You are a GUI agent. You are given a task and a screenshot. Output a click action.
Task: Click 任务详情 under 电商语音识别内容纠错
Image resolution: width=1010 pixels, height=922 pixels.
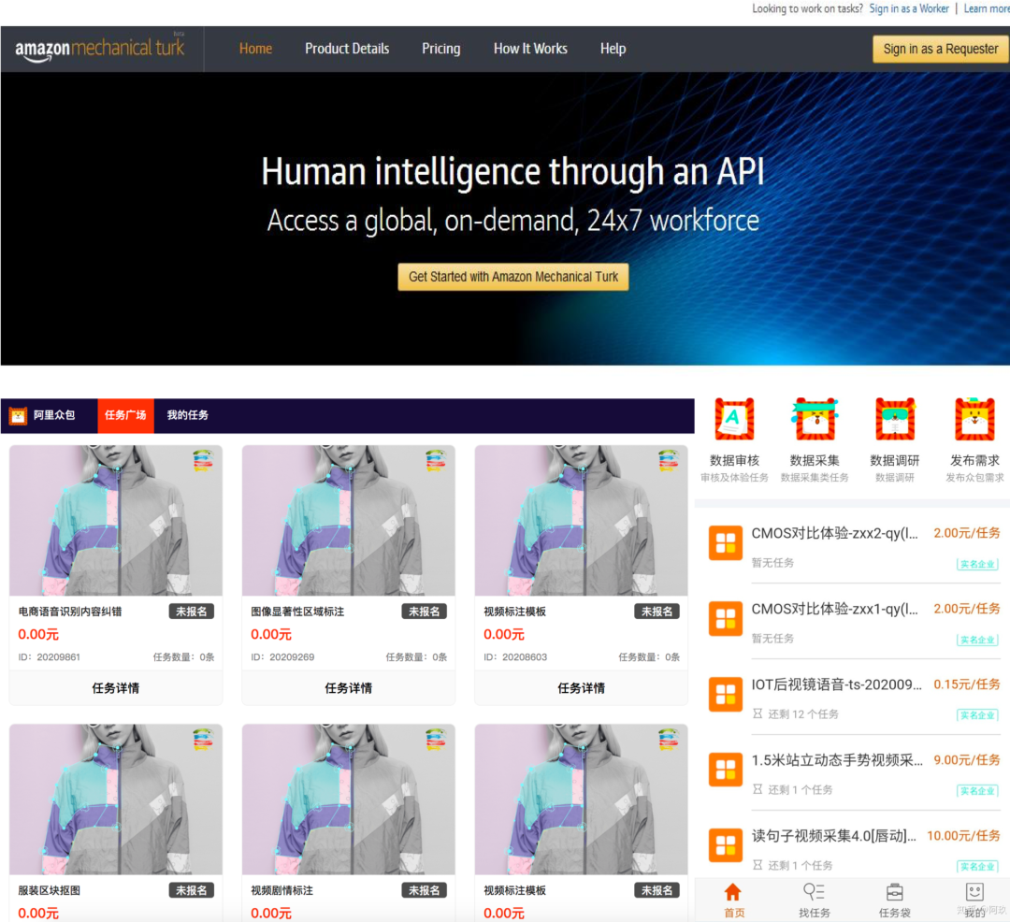point(116,688)
